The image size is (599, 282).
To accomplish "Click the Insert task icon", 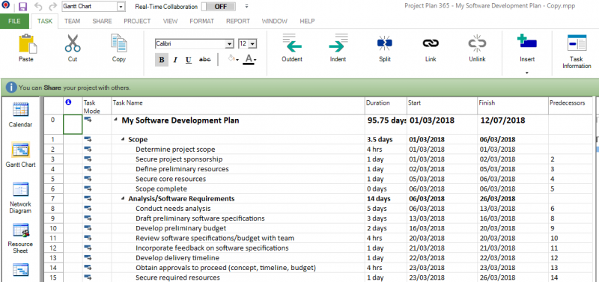I will coord(527,41).
